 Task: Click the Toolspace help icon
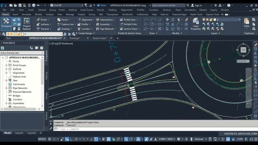[42, 48]
